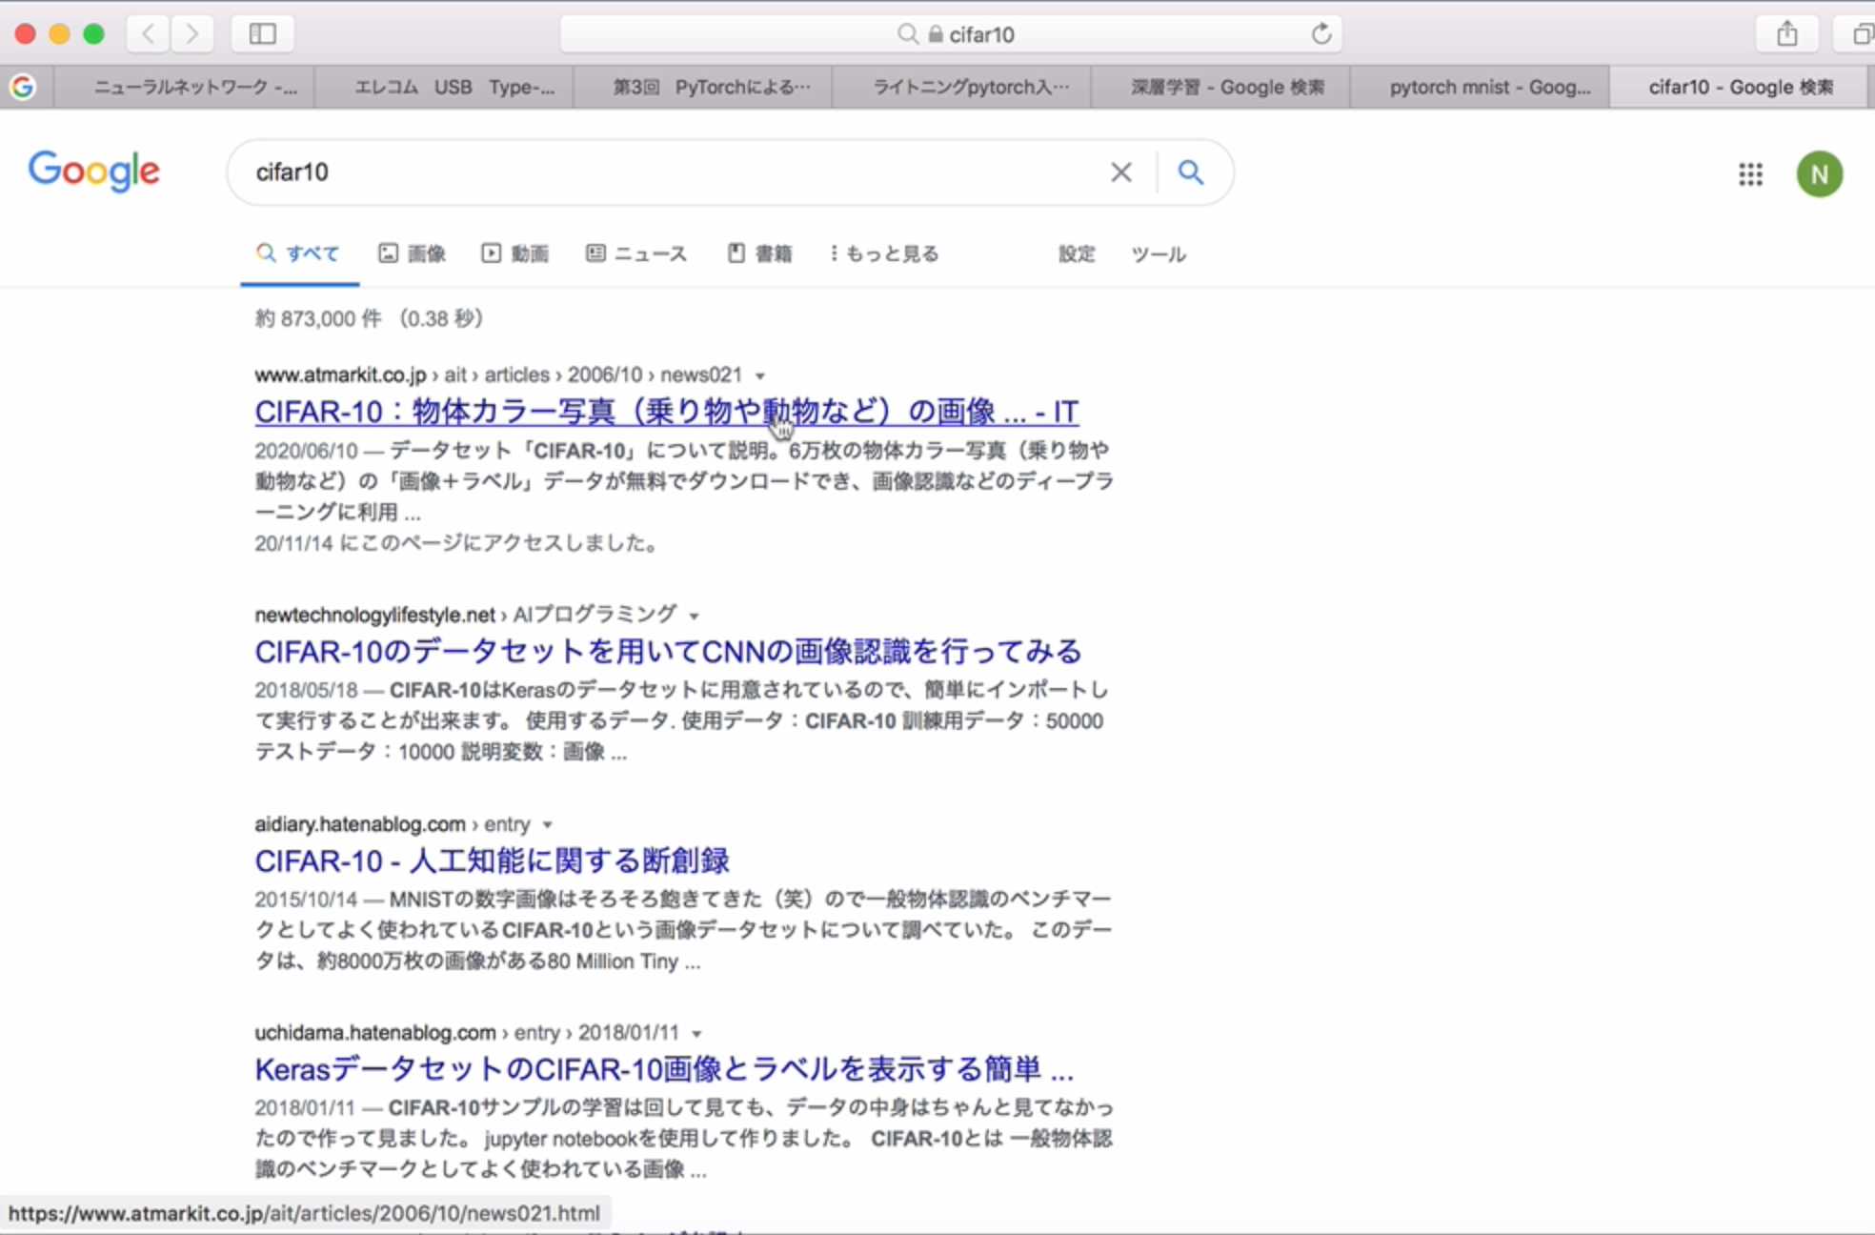Click the aidiary.hatenablog.com breadcrumb text

coord(360,824)
